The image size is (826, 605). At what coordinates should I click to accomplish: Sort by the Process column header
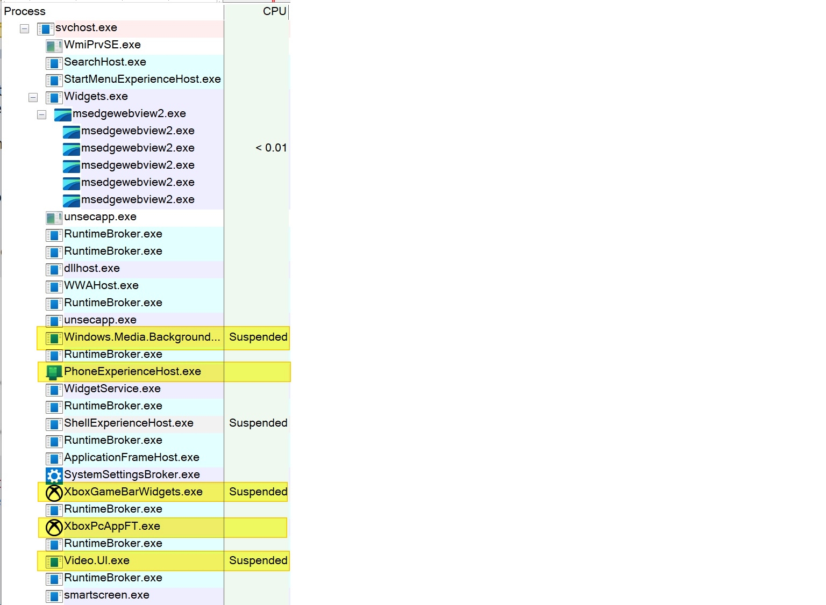pyautogui.click(x=25, y=11)
